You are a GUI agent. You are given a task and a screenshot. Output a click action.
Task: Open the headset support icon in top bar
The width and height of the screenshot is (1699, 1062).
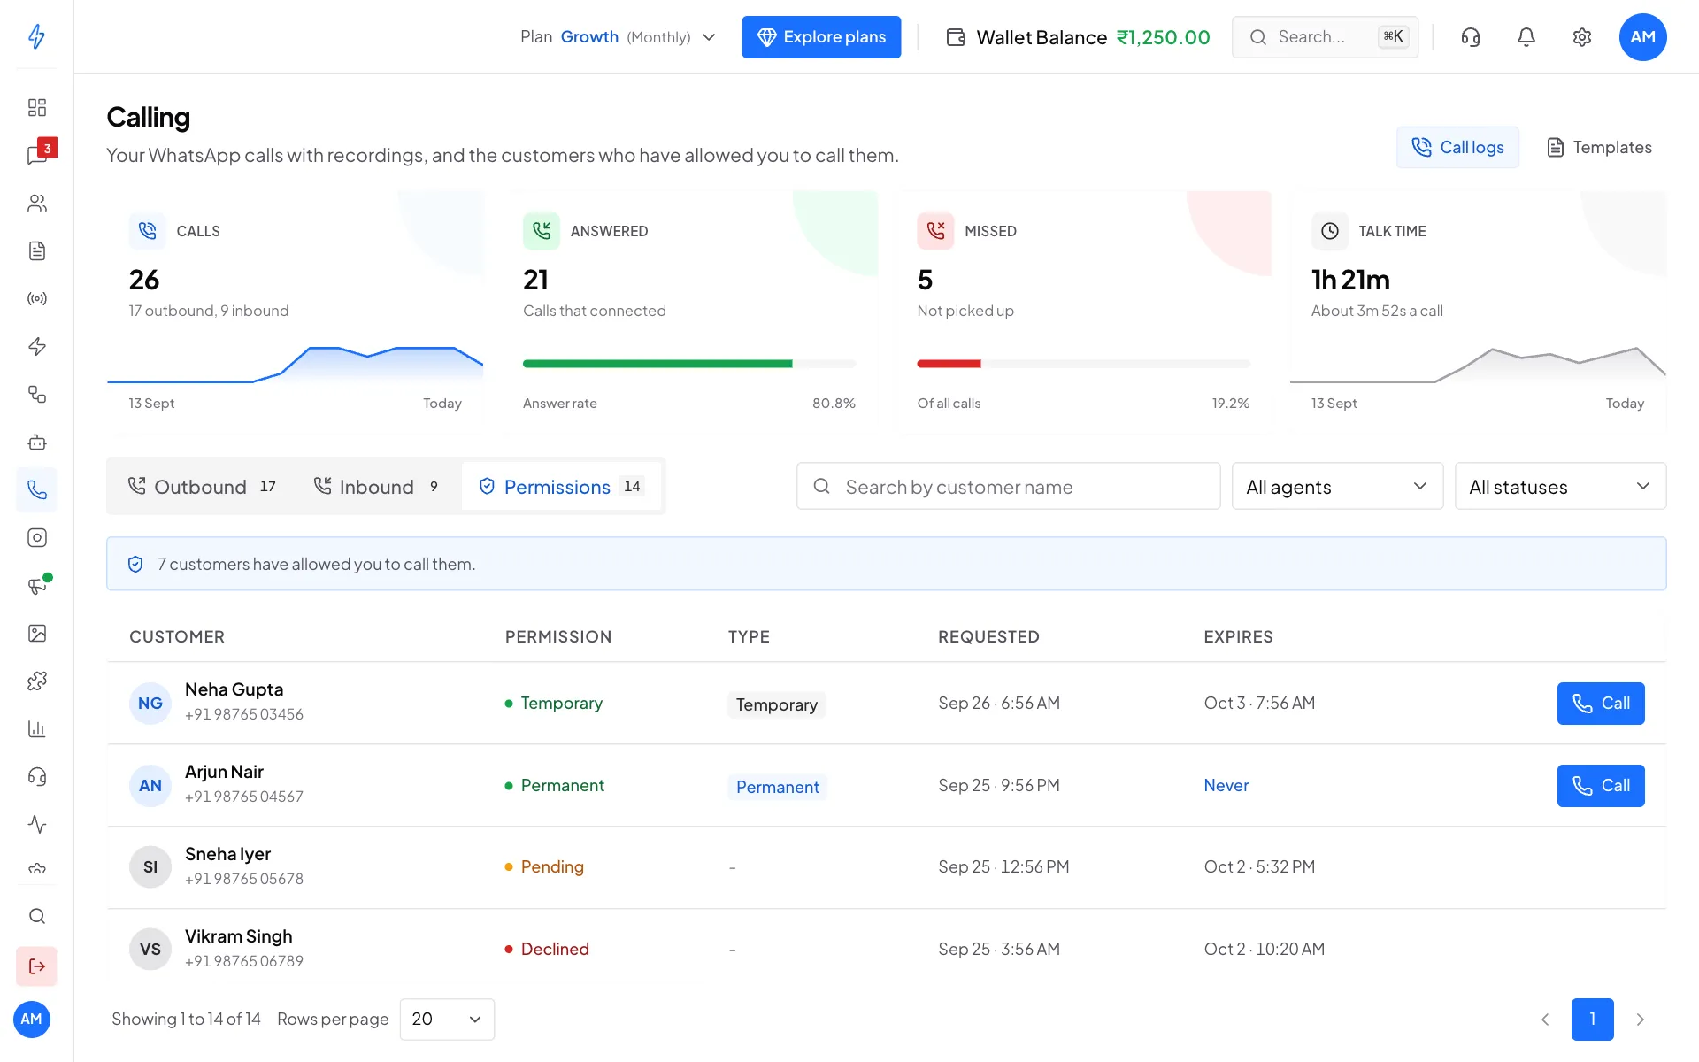click(x=1470, y=36)
